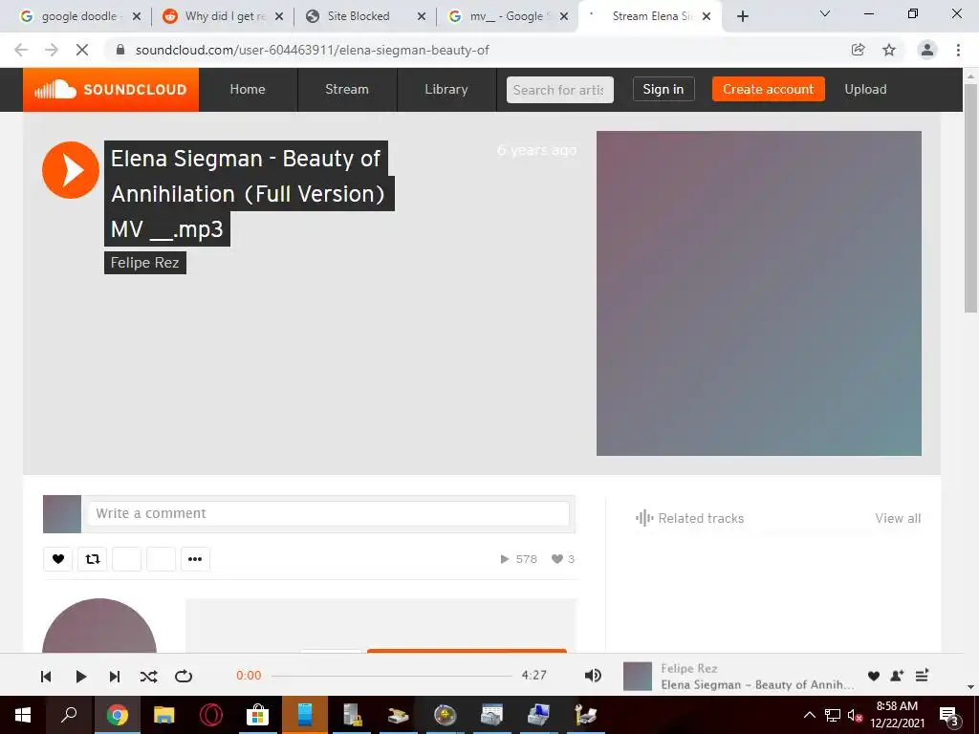Viewport: 979px width, 734px height.
Task: Skip to previous track in player bar
Action: (46, 676)
